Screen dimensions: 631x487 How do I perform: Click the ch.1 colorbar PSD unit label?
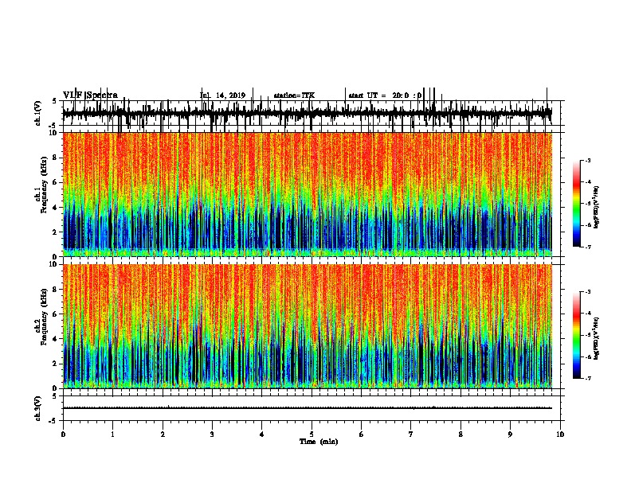[597, 208]
